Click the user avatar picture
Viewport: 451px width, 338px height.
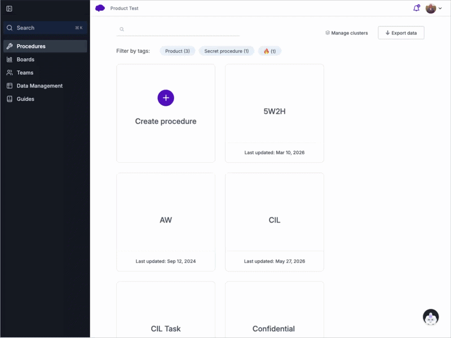(431, 8)
